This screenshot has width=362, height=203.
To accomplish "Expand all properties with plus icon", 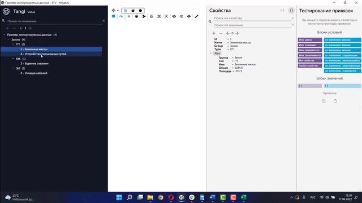I will pos(214,33).
